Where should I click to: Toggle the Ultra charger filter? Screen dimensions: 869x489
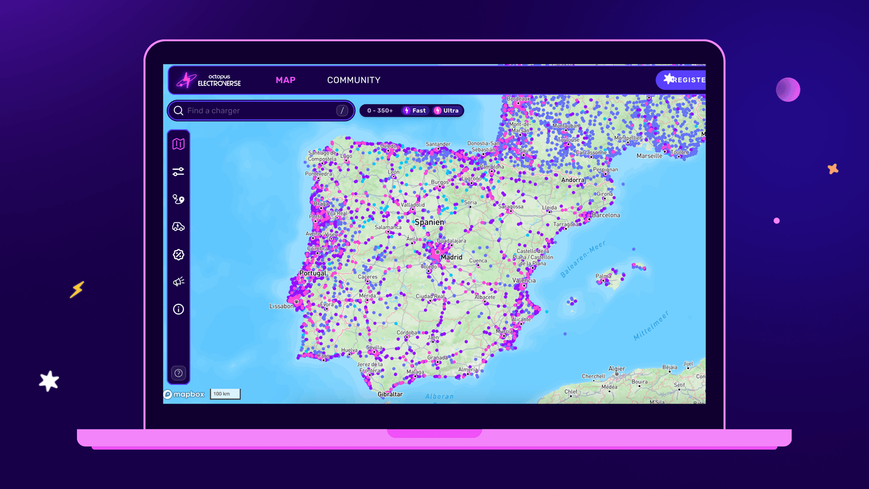click(446, 110)
